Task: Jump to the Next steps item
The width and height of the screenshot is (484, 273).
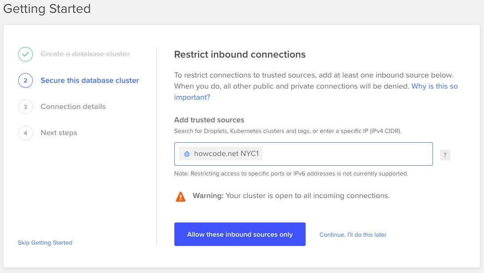Action: coord(59,133)
